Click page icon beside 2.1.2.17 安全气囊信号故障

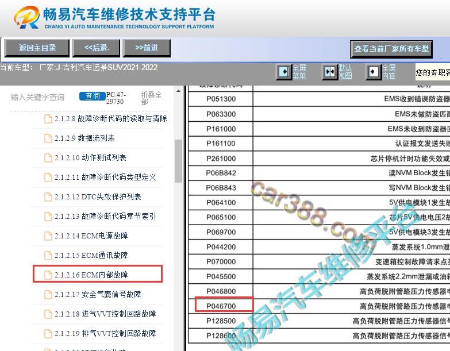click(x=48, y=294)
